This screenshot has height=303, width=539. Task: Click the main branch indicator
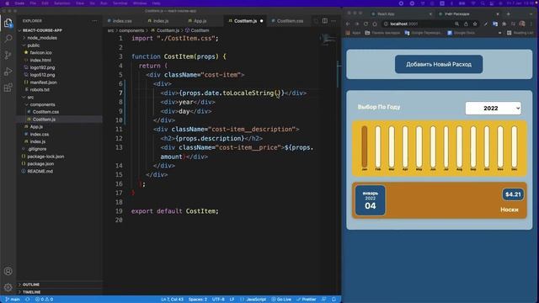coord(13,300)
